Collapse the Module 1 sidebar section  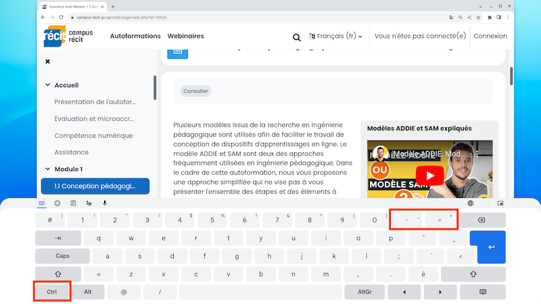tap(47, 169)
